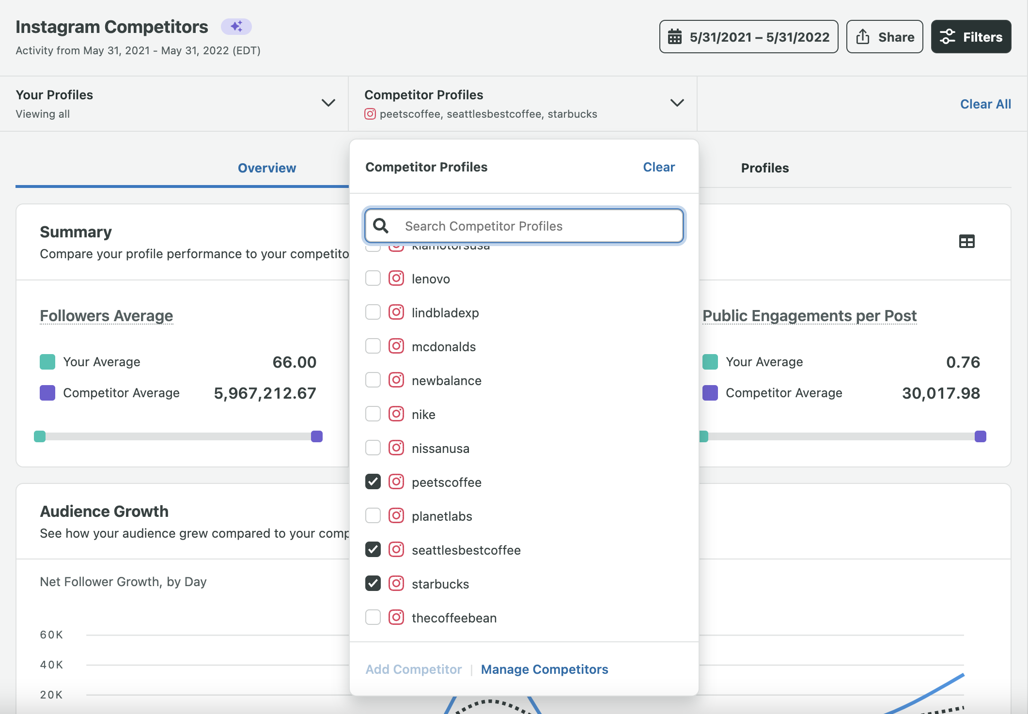Click Clear in Competitor Profiles popup

659,167
